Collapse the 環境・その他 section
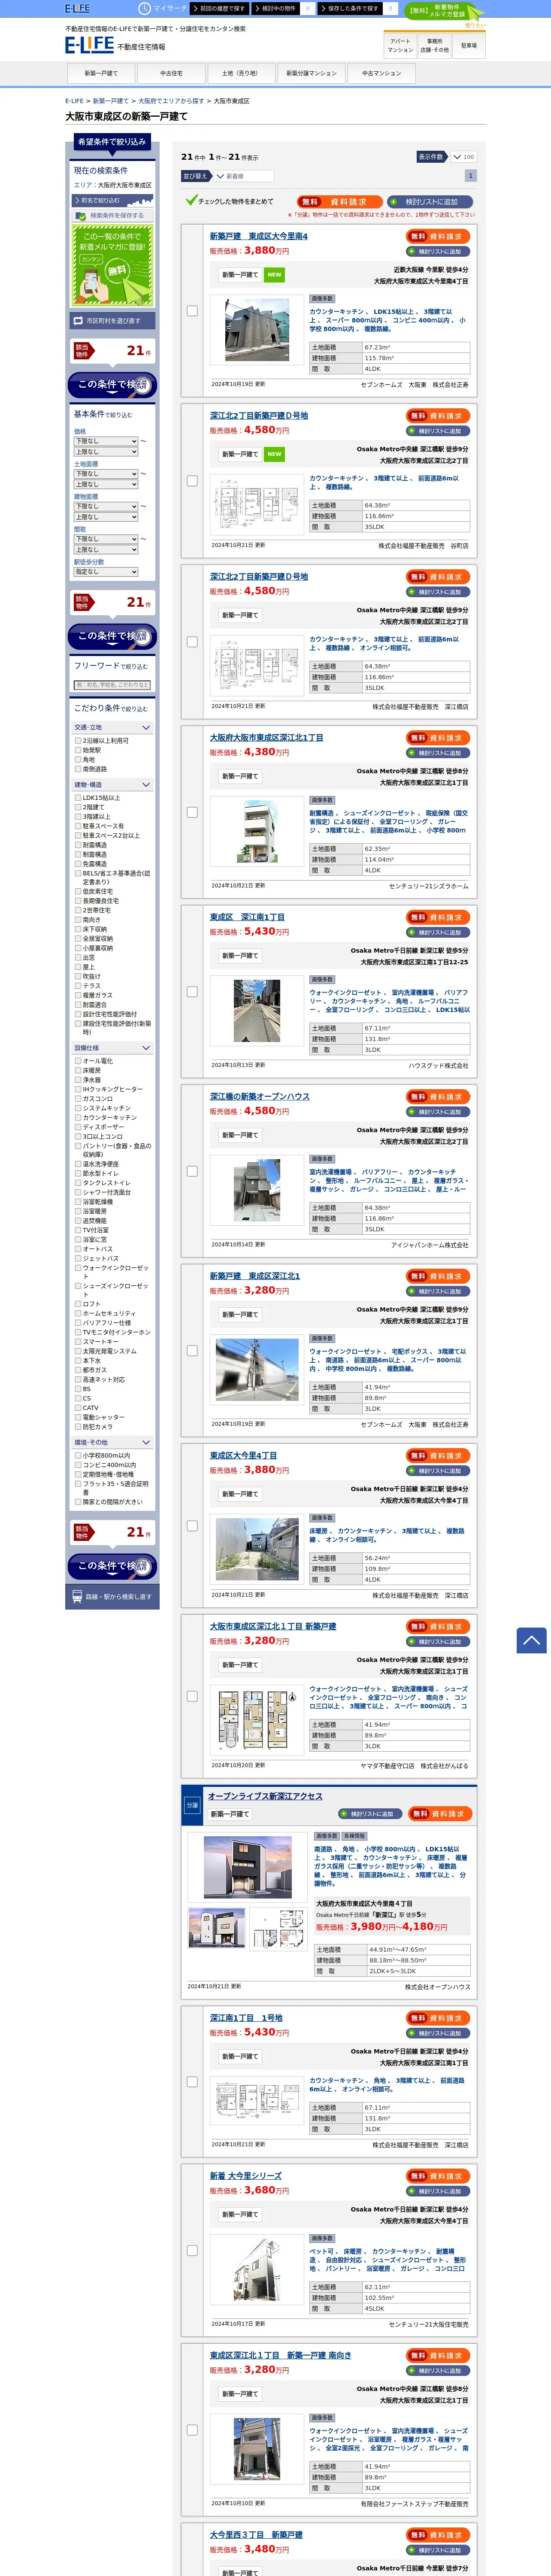 [111, 1443]
